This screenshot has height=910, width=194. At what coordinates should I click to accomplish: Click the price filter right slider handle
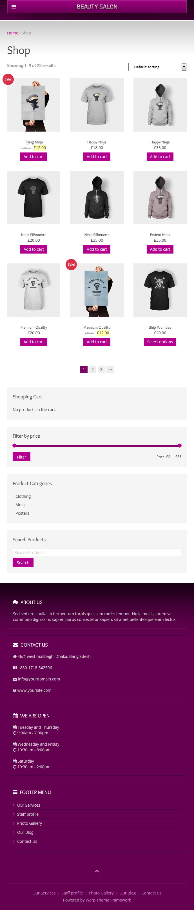click(x=180, y=446)
